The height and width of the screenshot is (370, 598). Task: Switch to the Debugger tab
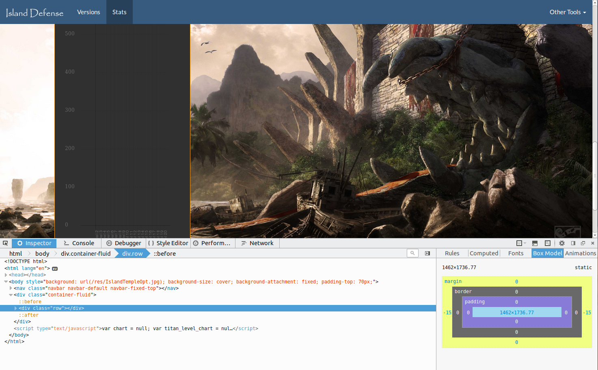point(123,243)
